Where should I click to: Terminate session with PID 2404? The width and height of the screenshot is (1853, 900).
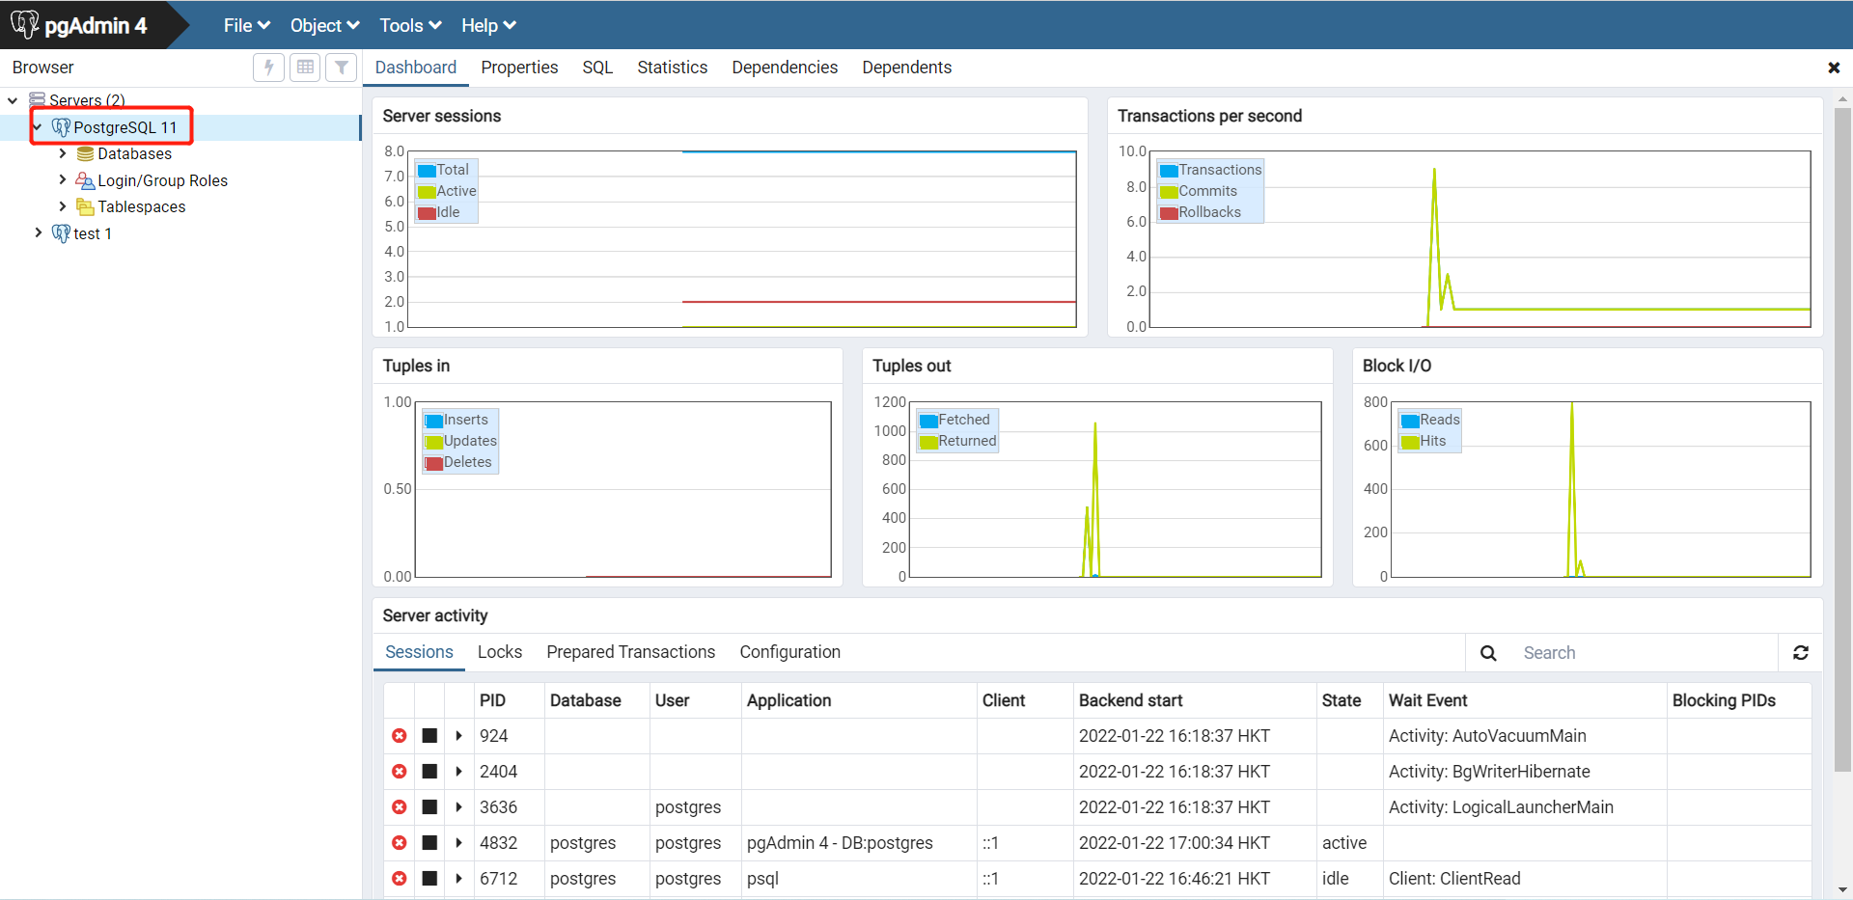pyautogui.click(x=400, y=772)
